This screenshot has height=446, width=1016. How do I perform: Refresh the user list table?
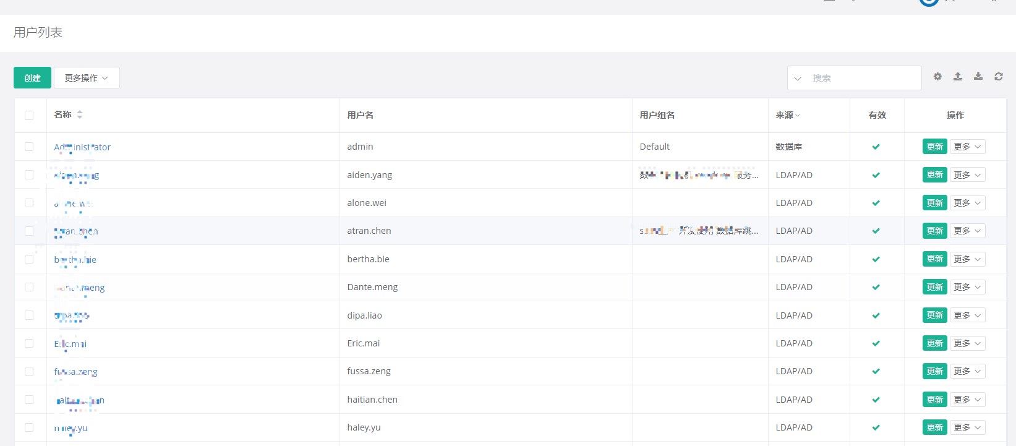[x=999, y=77]
